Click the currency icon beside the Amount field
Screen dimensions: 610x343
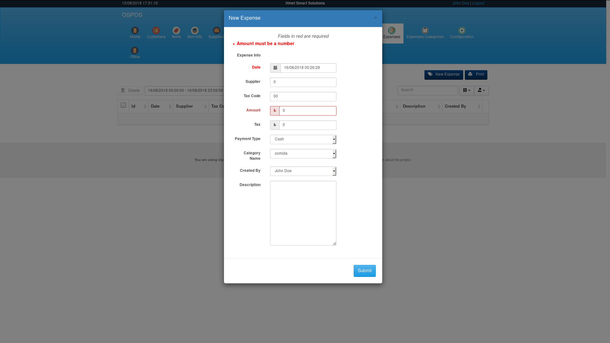click(x=274, y=111)
